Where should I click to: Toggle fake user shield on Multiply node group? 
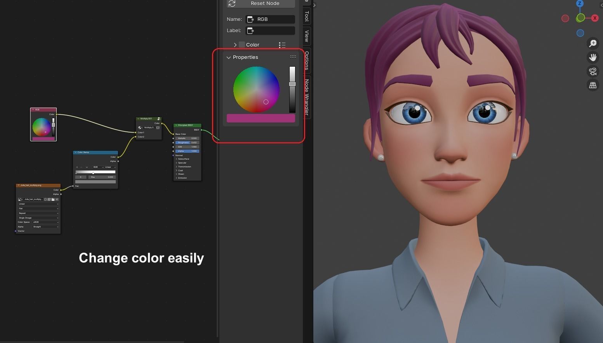pyautogui.click(x=158, y=128)
